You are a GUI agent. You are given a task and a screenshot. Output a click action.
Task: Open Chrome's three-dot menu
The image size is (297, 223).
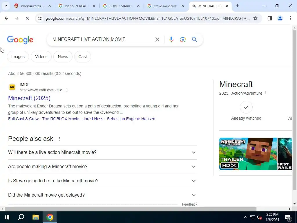290,18
